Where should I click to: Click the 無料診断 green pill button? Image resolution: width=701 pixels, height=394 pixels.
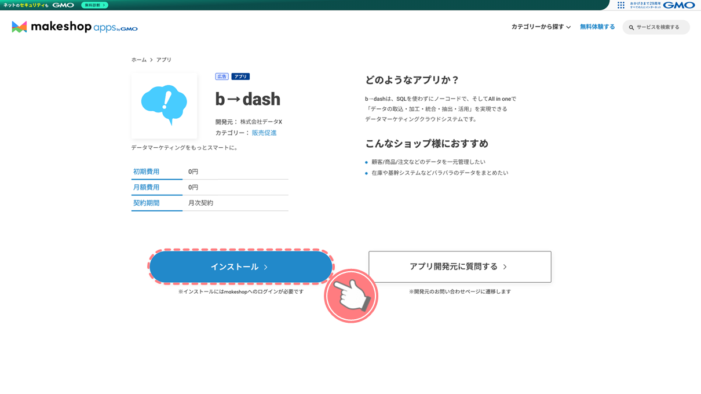coord(94,5)
